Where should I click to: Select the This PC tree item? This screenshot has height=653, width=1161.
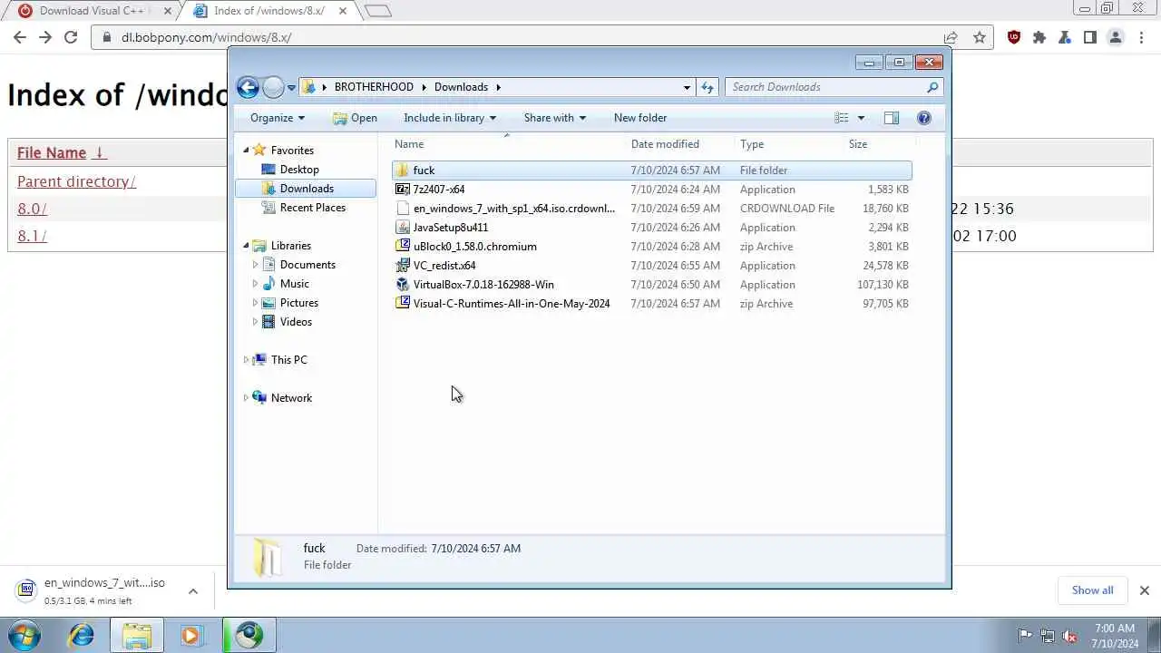pos(288,360)
